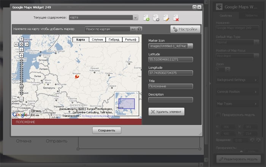
Task: Click the delete item red X icon
Action: (x=176, y=18)
